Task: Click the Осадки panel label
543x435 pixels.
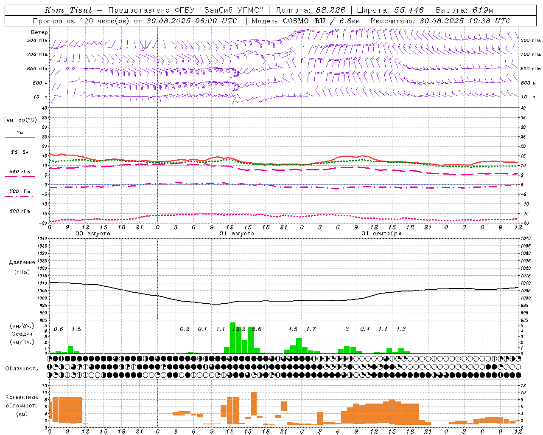Action: point(22,334)
